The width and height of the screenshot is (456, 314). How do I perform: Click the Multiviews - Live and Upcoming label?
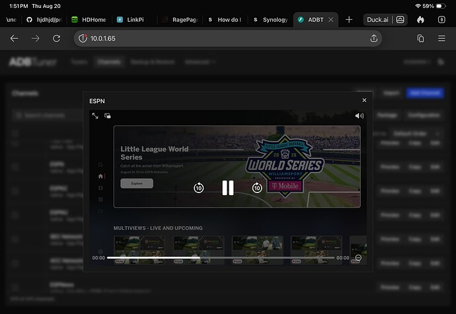(x=158, y=228)
